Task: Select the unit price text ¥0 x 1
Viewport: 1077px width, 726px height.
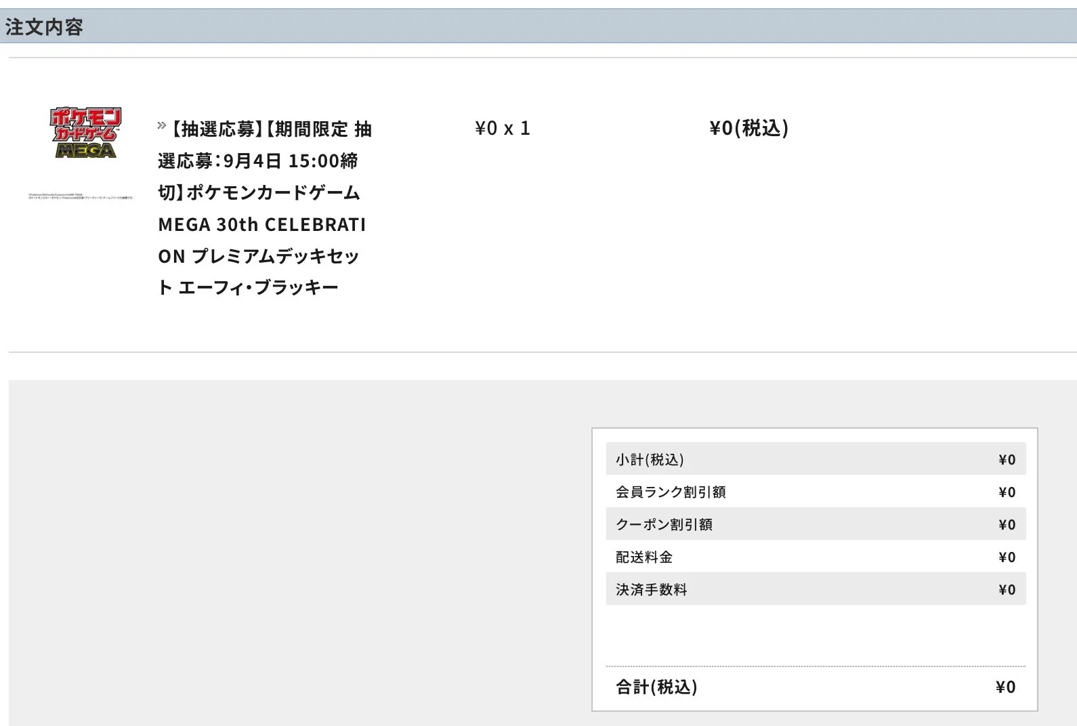Action: [503, 128]
